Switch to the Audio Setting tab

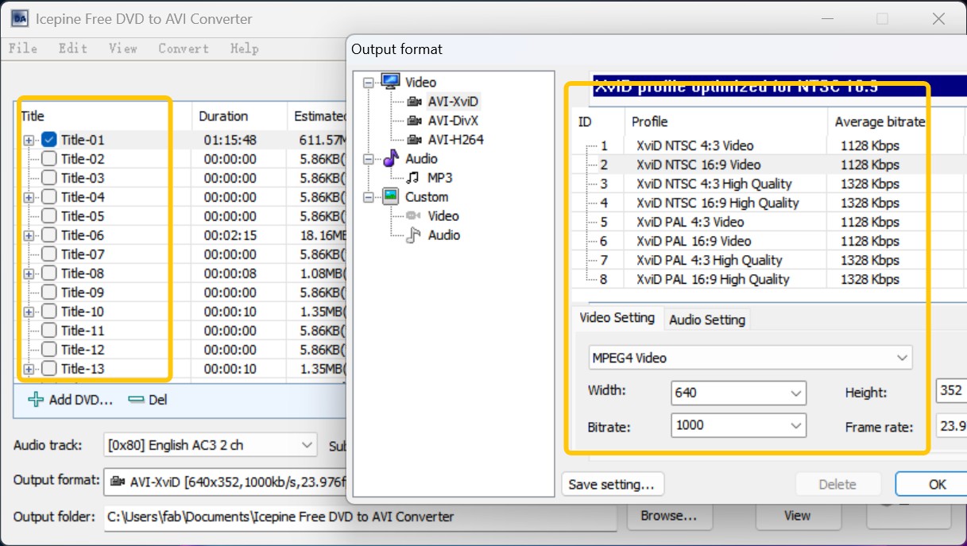(706, 319)
